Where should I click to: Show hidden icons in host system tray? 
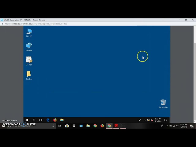pos(167,126)
